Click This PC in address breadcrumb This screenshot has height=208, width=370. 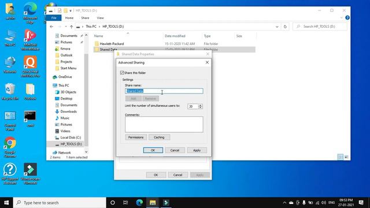(91, 27)
